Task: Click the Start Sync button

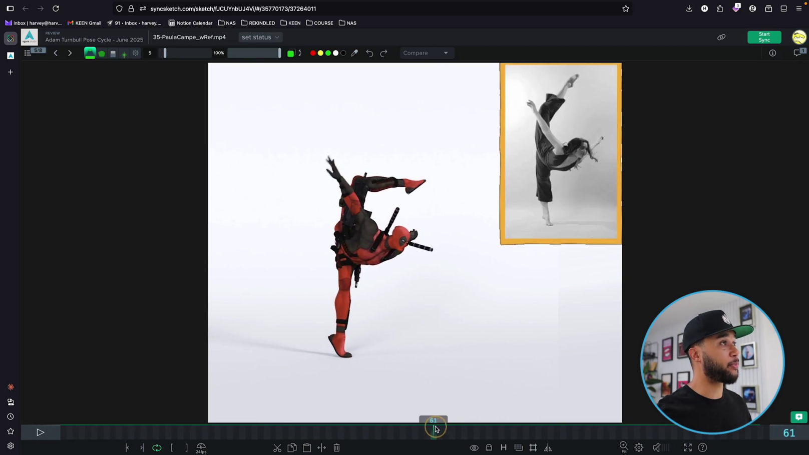Action: click(764, 37)
